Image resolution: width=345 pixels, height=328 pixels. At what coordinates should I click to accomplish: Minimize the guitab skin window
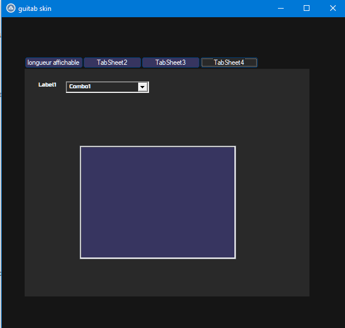(x=280, y=9)
